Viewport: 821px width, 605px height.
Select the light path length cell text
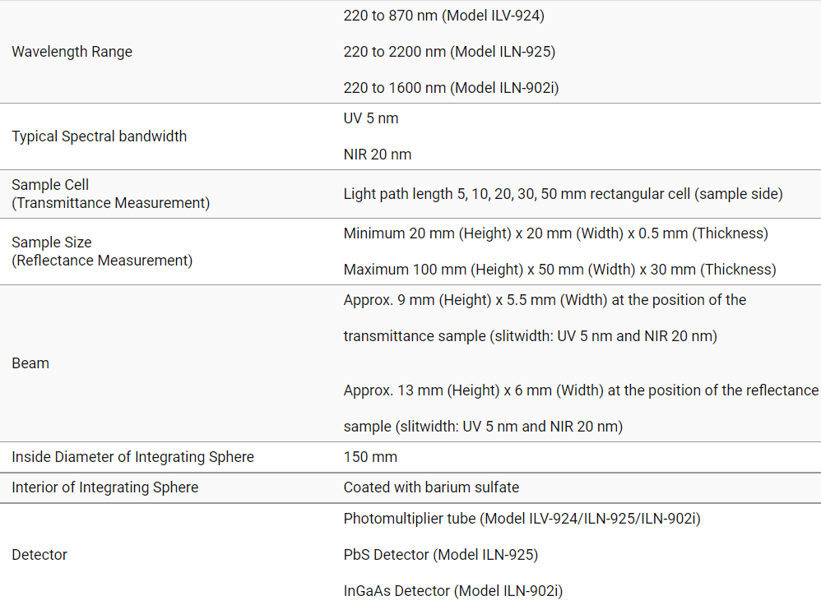(563, 195)
